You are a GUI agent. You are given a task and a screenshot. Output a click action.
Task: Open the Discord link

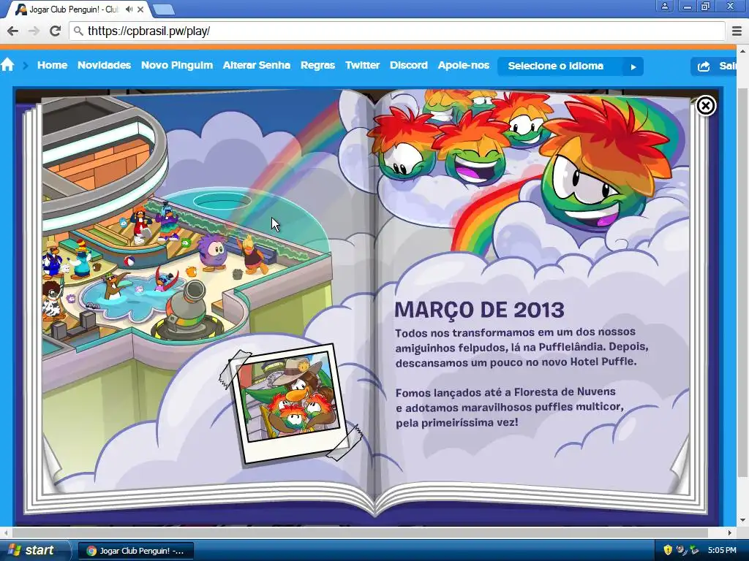coord(408,65)
